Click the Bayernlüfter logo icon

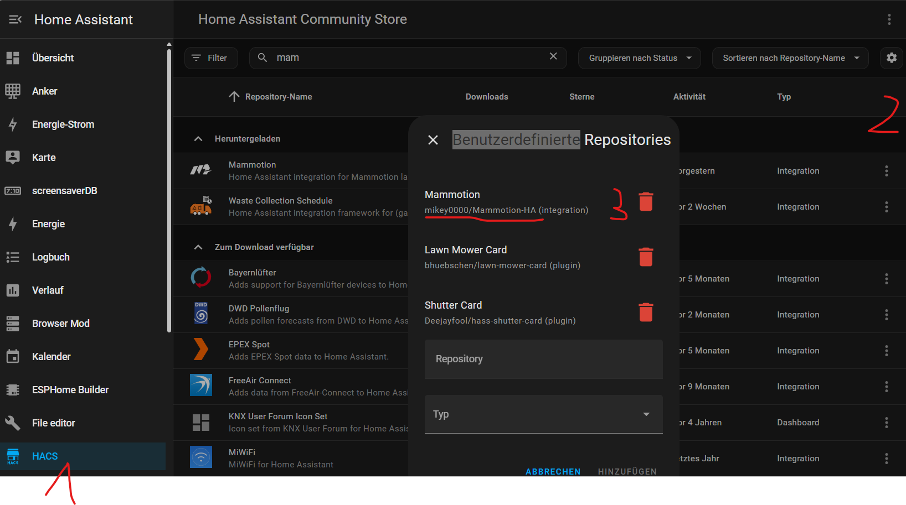201,278
